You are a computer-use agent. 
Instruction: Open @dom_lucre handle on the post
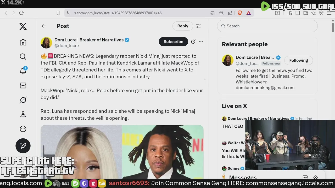point(66,45)
